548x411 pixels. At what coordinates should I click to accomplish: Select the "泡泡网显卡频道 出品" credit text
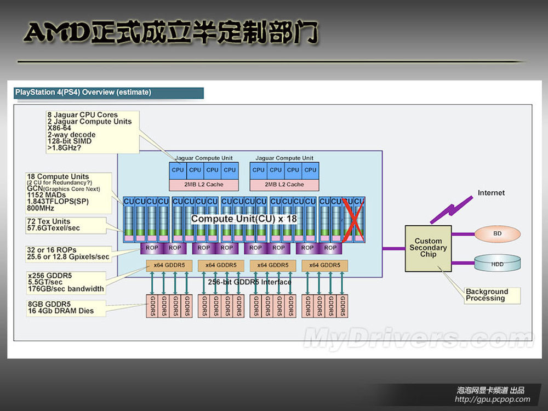[490, 390]
